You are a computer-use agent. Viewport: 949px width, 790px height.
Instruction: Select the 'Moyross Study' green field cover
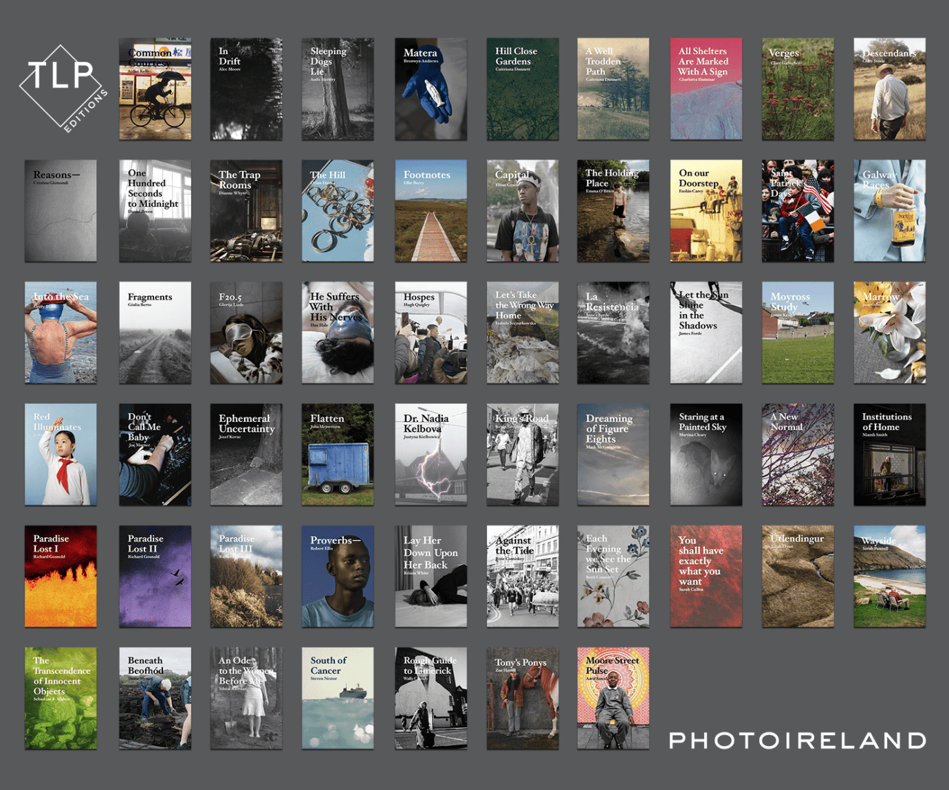click(797, 332)
